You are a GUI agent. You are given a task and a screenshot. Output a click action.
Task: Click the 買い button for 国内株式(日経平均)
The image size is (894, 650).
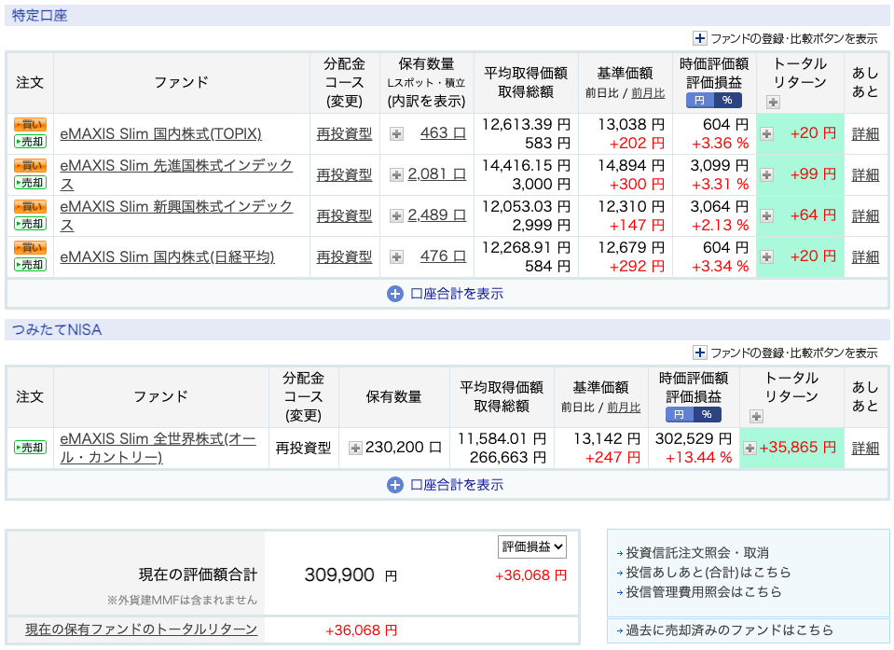[30, 247]
